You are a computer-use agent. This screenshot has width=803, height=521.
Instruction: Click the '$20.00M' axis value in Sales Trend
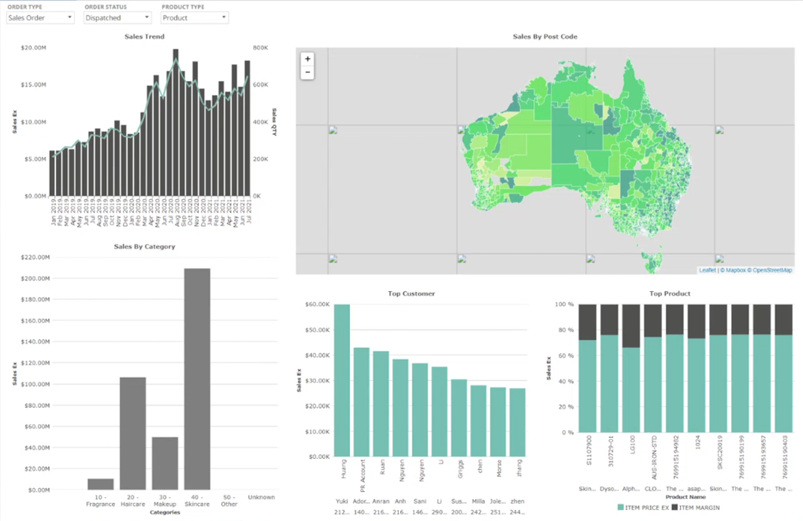33,48
